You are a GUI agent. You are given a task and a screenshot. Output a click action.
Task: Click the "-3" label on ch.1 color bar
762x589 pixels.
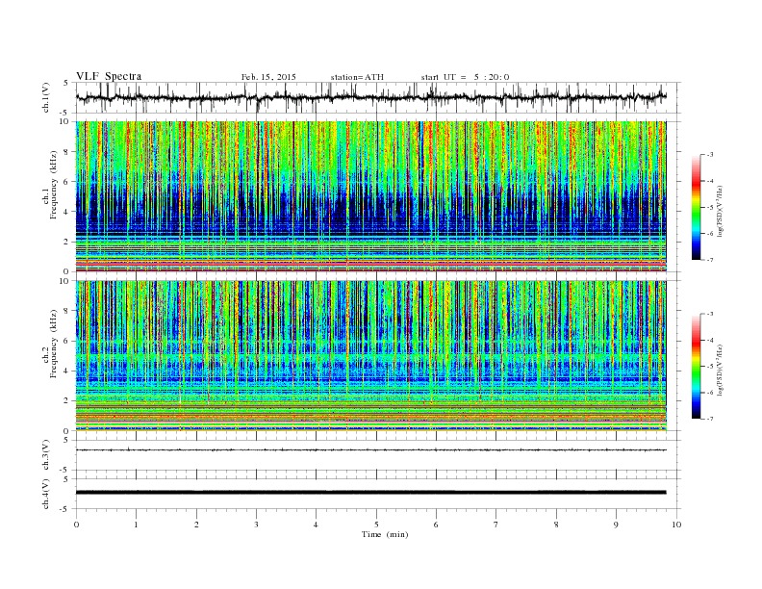710,155
